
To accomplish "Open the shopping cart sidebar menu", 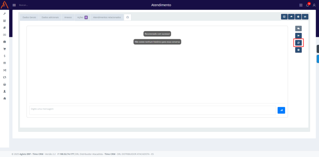I will [5, 49].
